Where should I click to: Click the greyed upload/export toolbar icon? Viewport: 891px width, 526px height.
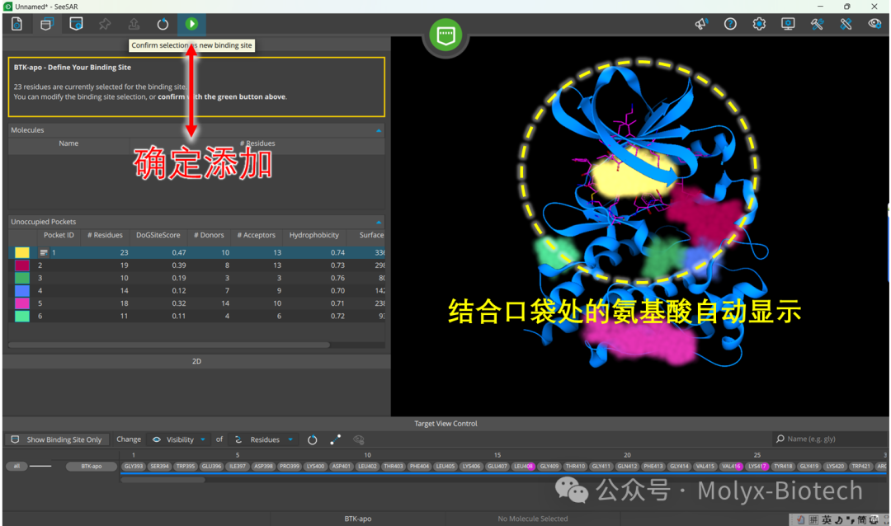(134, 24)
